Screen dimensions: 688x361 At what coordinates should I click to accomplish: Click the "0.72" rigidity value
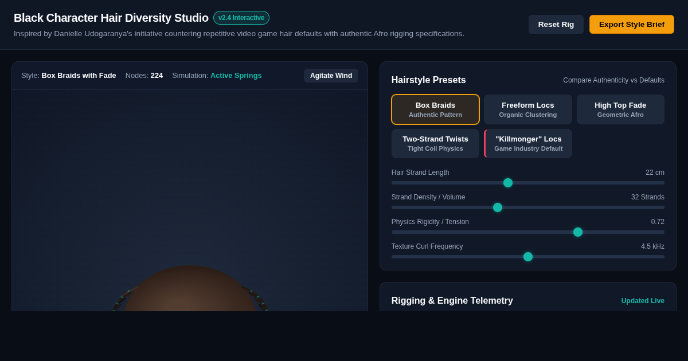click(x=658, y=222)
